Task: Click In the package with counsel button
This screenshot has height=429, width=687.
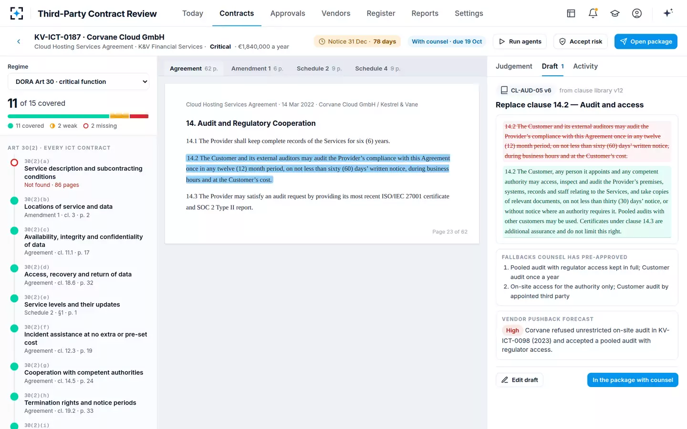Action: [633, 380]
